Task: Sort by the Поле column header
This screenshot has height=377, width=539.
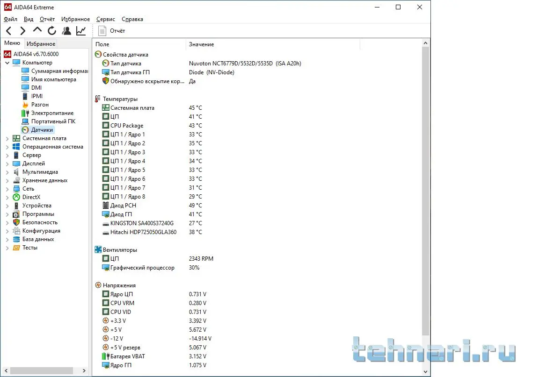Action: click(139, 44)
